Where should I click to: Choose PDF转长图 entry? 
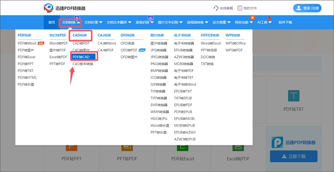[26, 84]
